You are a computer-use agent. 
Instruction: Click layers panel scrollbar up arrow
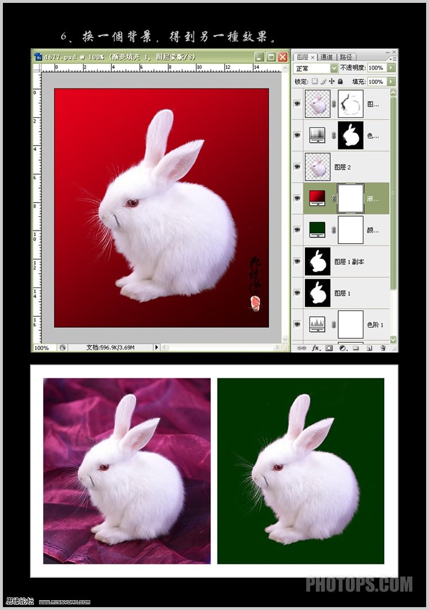click(393, 92)
